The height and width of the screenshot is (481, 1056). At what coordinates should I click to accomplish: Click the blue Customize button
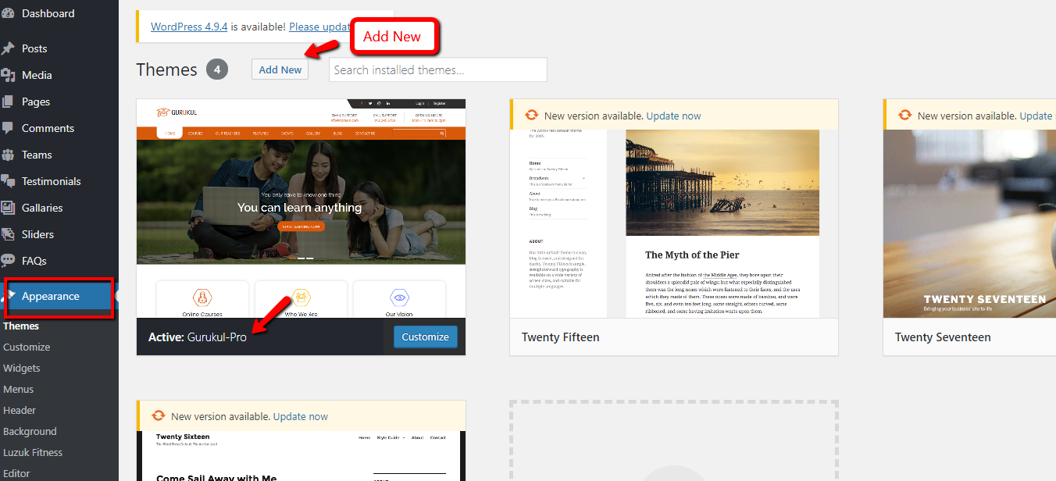point(426,337)
